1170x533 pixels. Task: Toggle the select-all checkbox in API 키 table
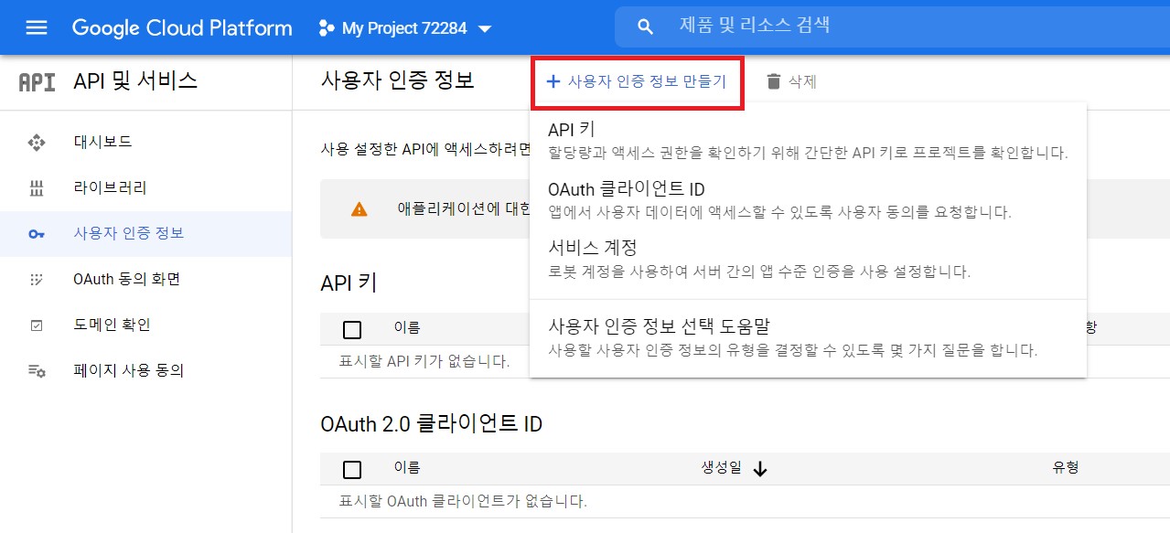tap(351, 330)
